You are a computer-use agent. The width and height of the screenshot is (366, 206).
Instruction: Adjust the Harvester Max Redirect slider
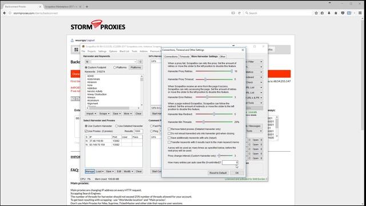214,114
